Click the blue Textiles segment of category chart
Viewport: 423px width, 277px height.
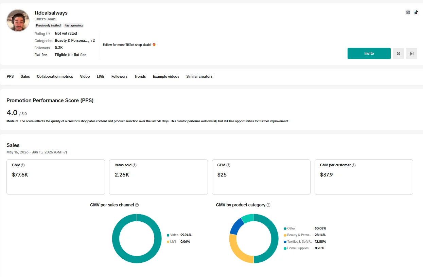[x=236, y=226]
